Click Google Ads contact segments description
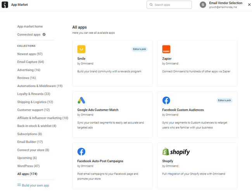Screen dimensions: 252x191 (110, 125)
